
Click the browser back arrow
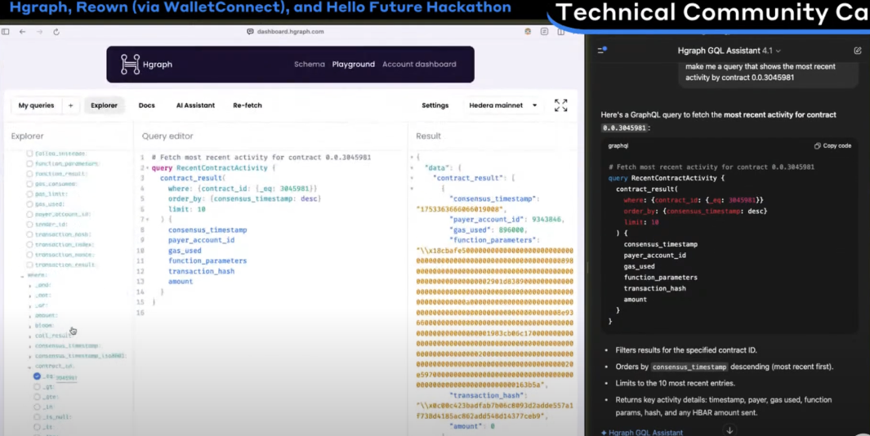pyautogui.click(x=22, y=32)
